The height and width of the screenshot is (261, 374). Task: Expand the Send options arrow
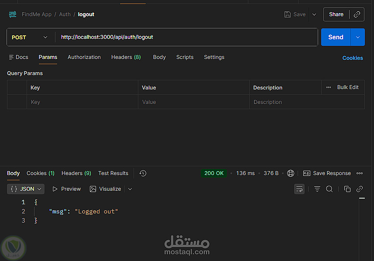(357, 37)
